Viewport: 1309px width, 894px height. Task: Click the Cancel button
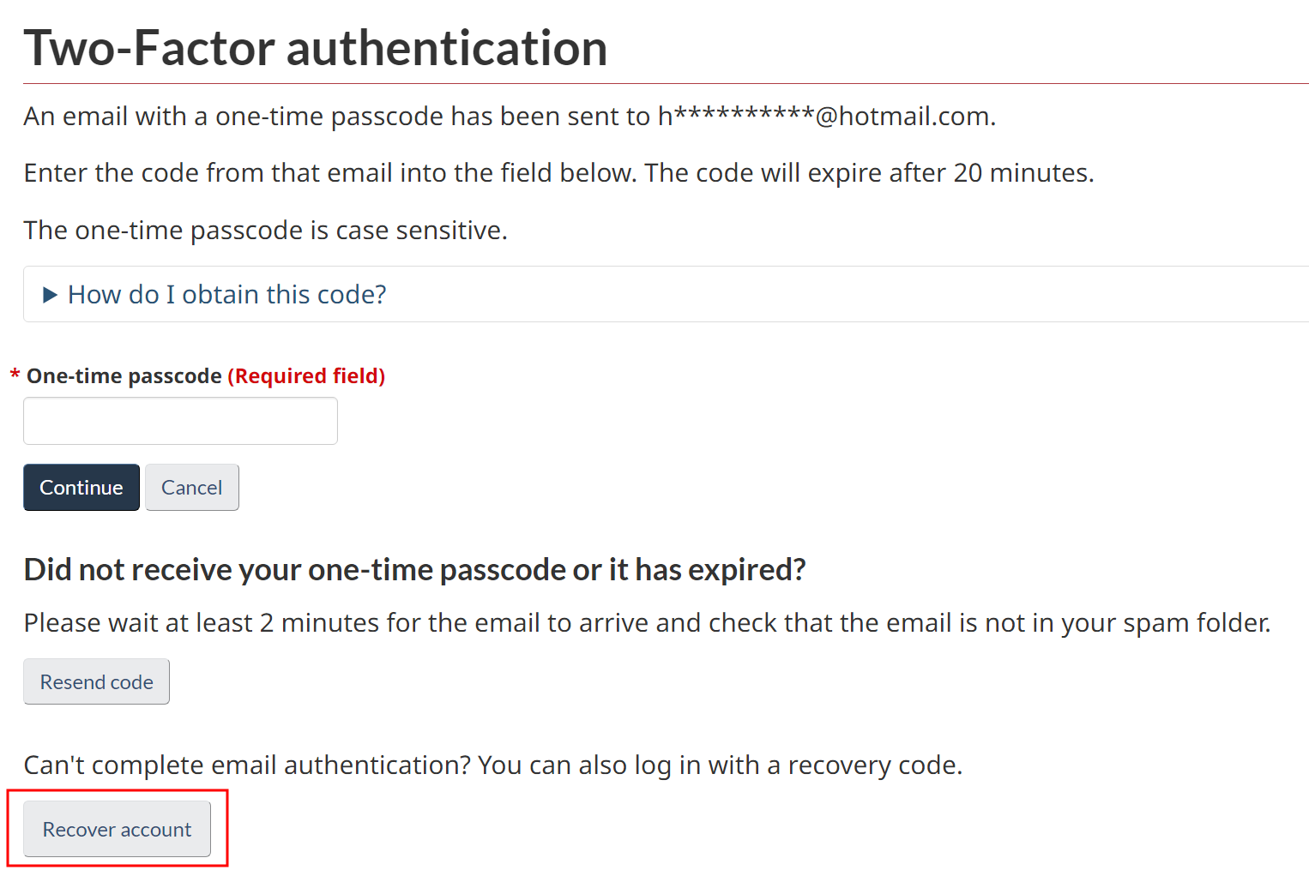tap(191, 488)
